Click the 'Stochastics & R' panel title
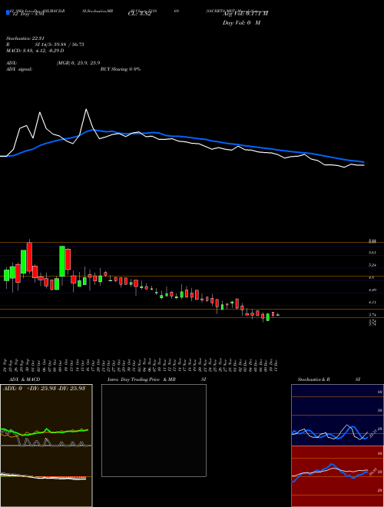384x507 pixels. click(313, 379)
